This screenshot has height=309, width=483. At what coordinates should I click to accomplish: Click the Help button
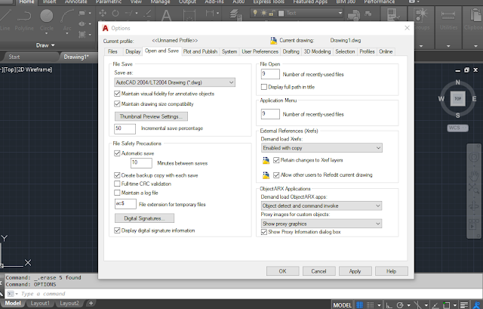coord(392,271)
